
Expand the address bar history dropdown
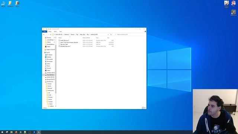[108, 35]
